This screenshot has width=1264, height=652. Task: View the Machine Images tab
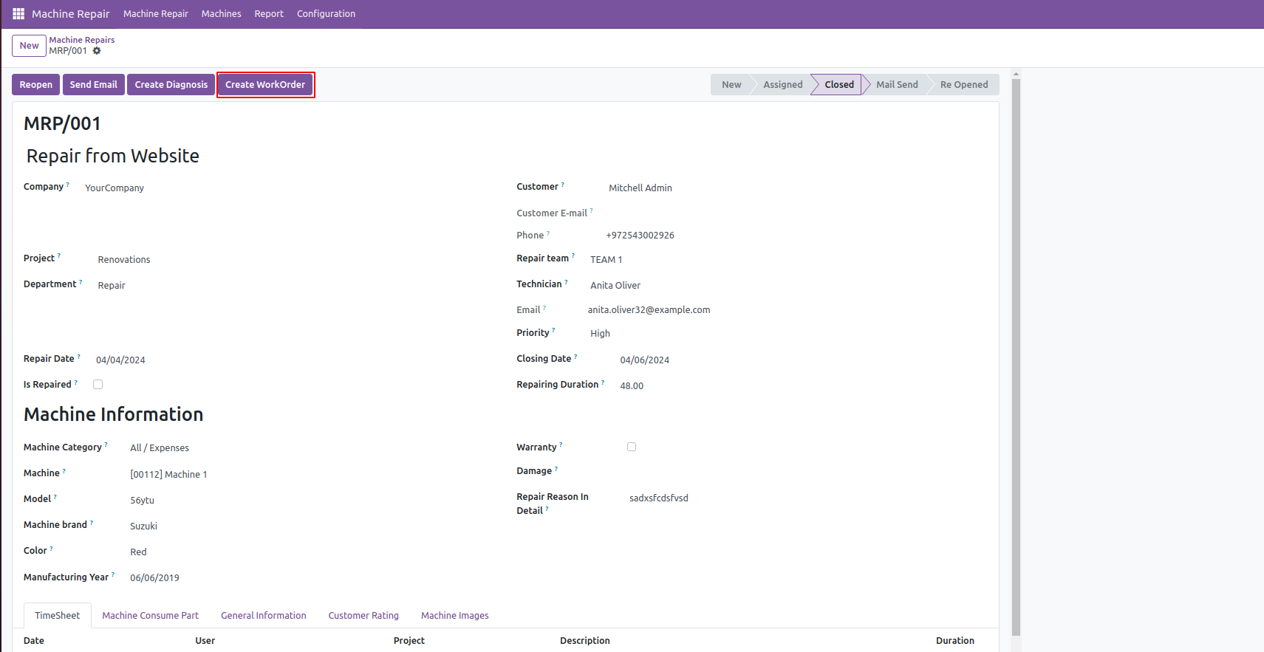(x=455, y=616)
